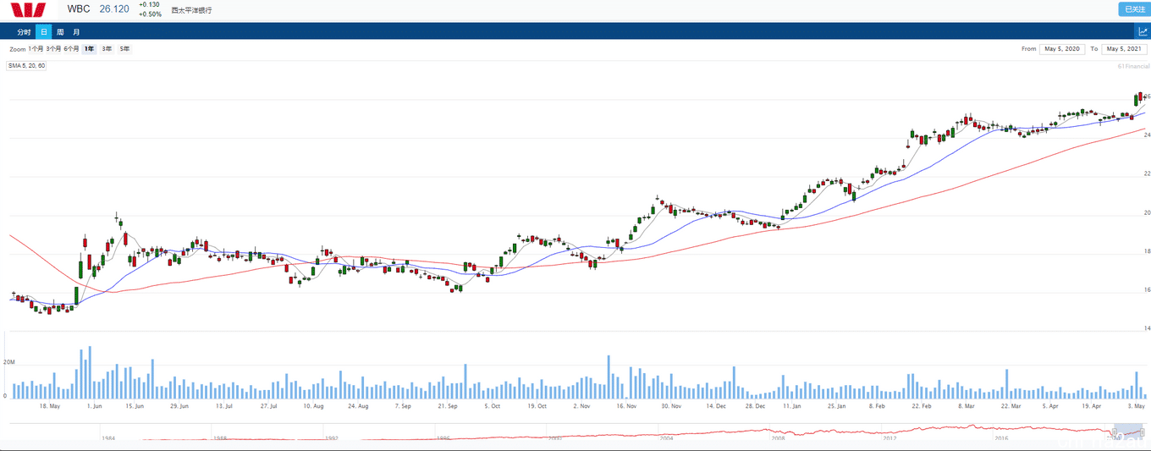
Task: Click the WBC ticker symbol
Action: click(x=79, y=9)
